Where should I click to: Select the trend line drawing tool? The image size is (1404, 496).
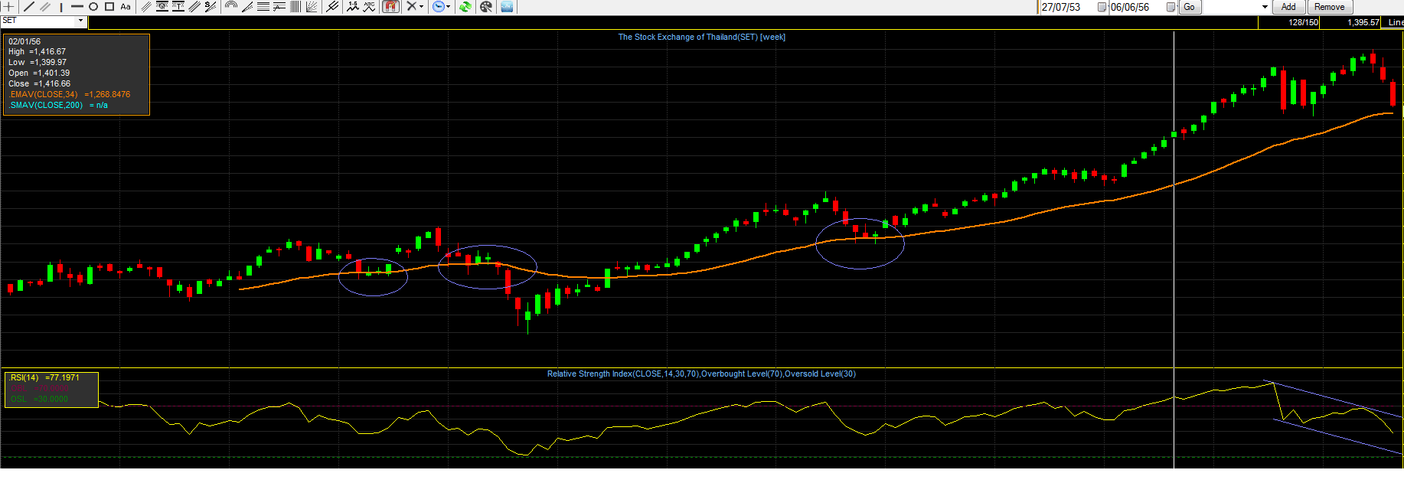(x=28, y=7)
